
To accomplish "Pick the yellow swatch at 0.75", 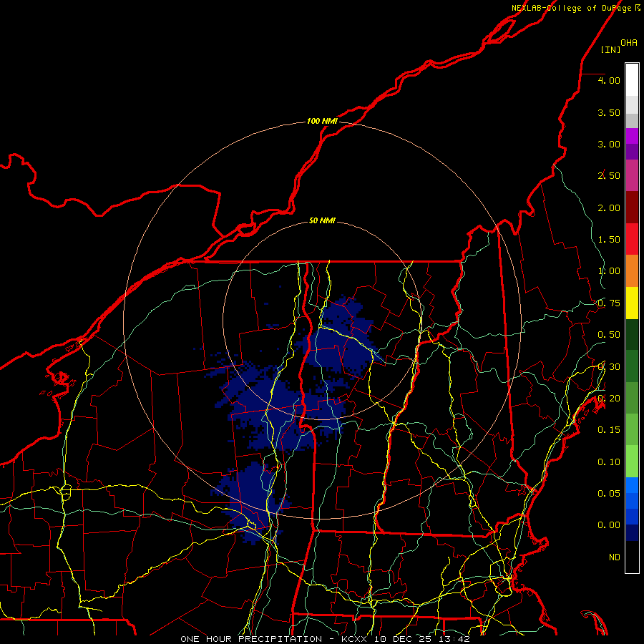I will (x=632, y=303).
